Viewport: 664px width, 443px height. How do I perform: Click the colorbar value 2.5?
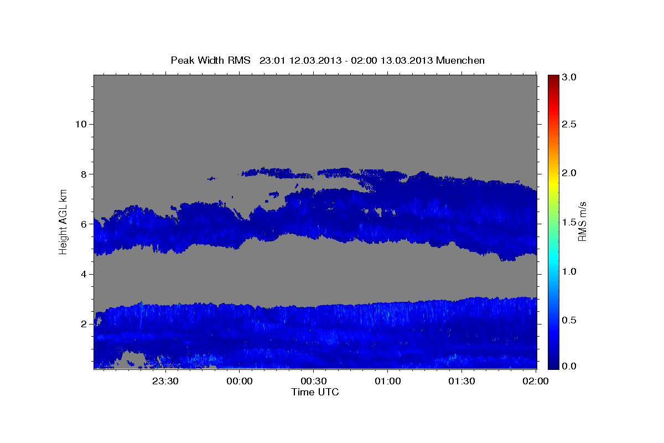pyautogui.click(x=569, y=124)
